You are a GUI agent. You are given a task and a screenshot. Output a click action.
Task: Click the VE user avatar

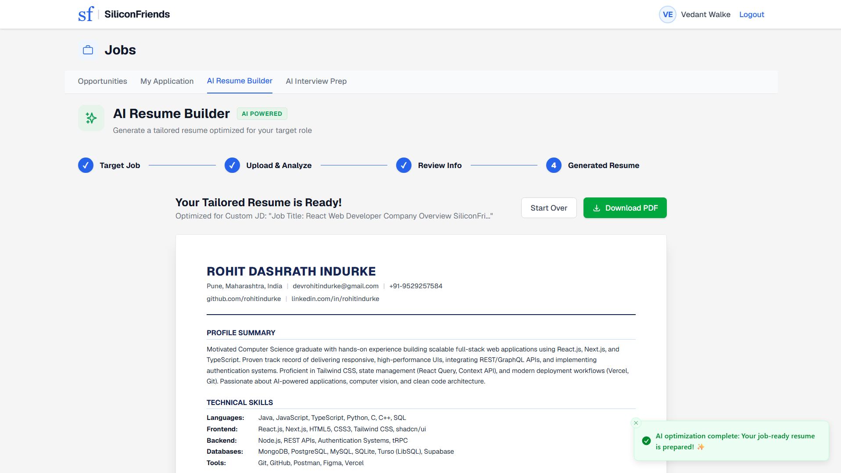668,14
